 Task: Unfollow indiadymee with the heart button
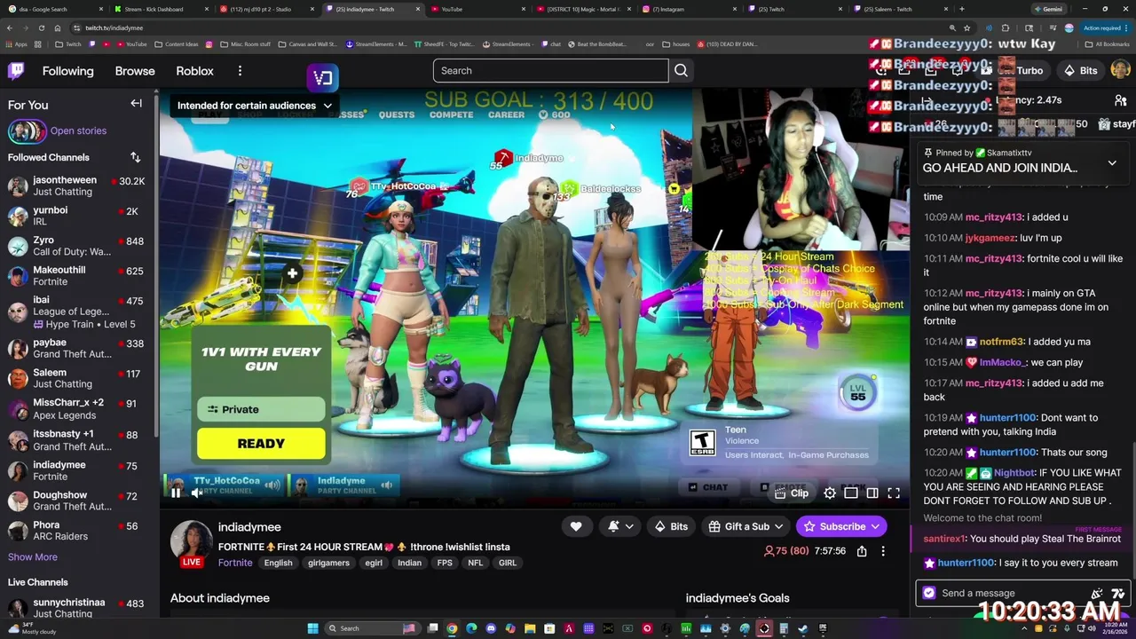click(576, 526)
